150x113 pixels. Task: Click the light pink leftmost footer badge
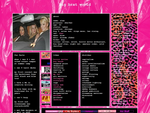52,111
